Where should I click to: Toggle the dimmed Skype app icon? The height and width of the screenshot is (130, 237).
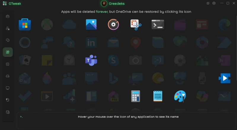113,60
